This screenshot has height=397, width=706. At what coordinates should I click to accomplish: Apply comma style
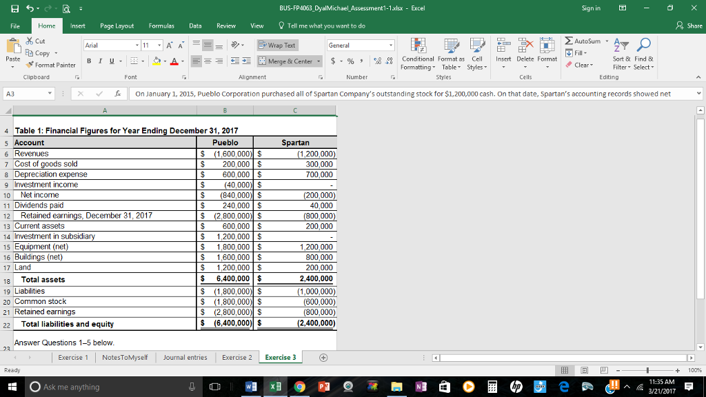361,61
